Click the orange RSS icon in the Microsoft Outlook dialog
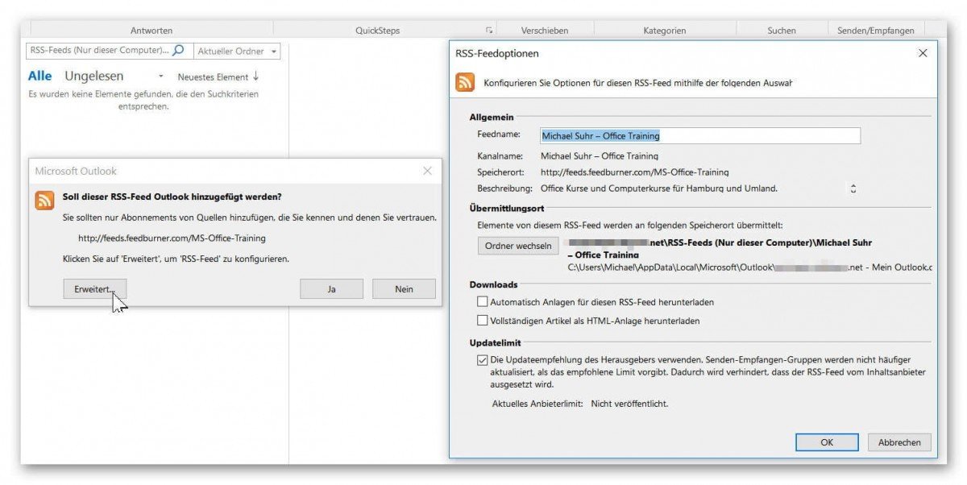The image size is (967, 485). tap(44, 198)
